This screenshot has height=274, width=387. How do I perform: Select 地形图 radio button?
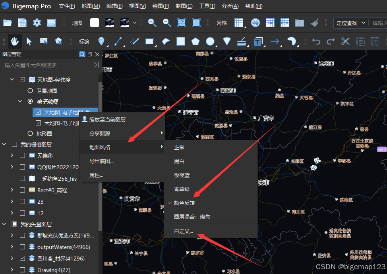point(30,133)
